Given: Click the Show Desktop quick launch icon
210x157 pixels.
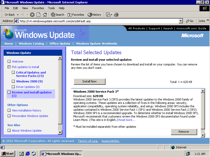Looking at the screenshot, I should pos(22,154).
